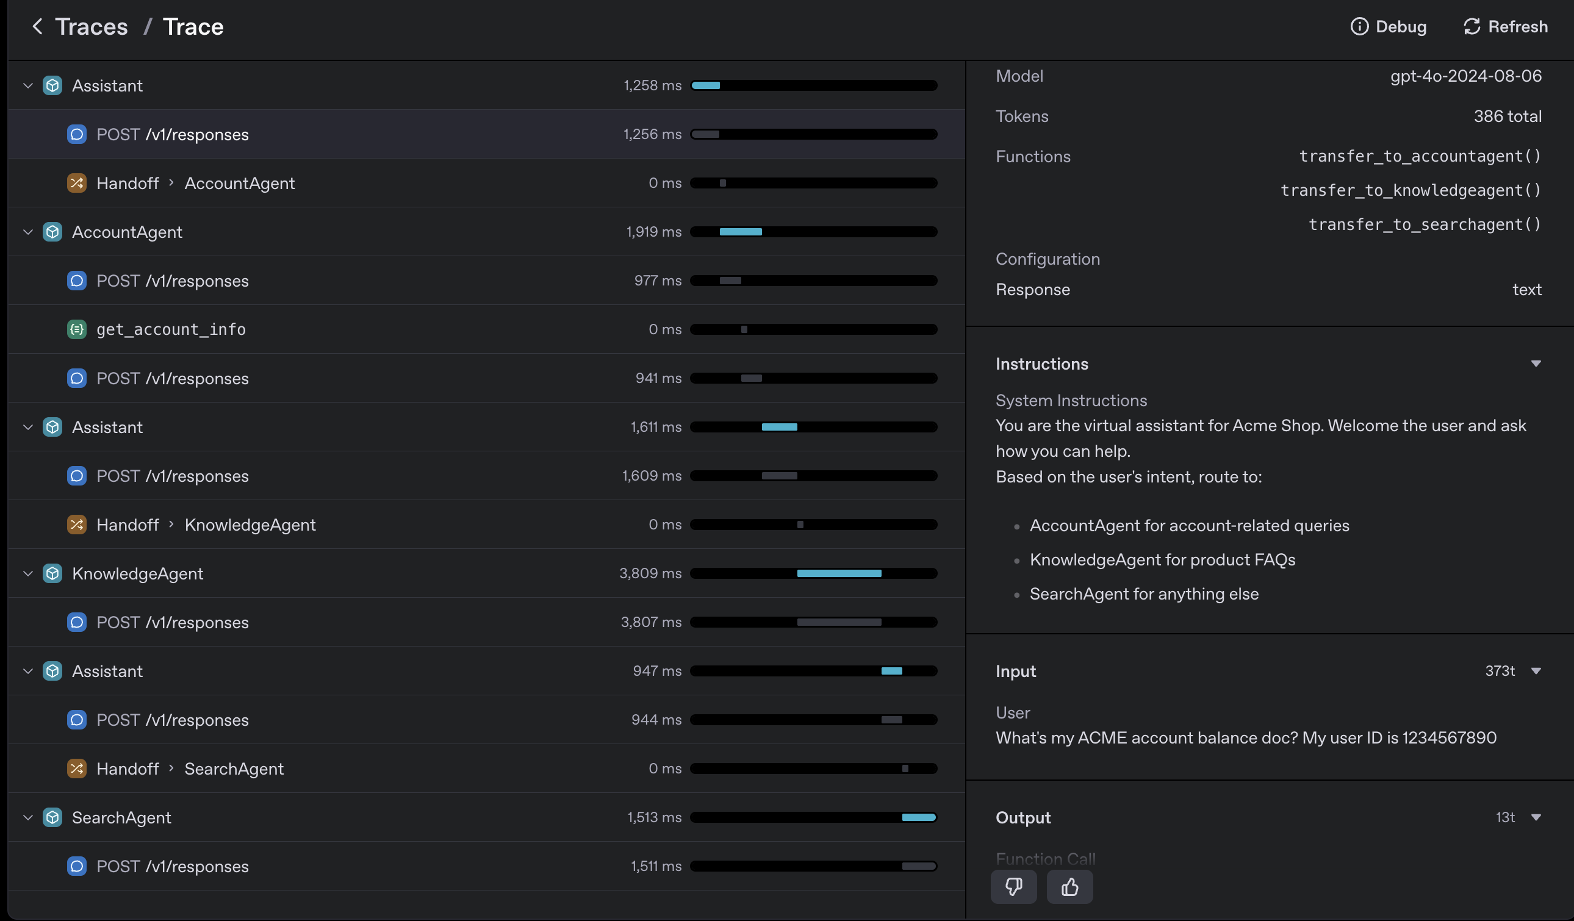The image size is (1574, 921).
Task: Give thumbs up feedback on the output
Action: 1069,887
